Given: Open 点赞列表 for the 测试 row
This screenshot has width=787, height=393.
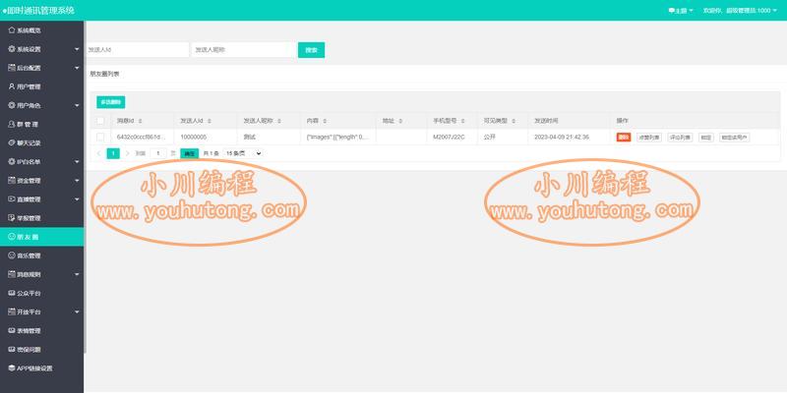Looking at the screenshot, I should [x=649, y=138].
